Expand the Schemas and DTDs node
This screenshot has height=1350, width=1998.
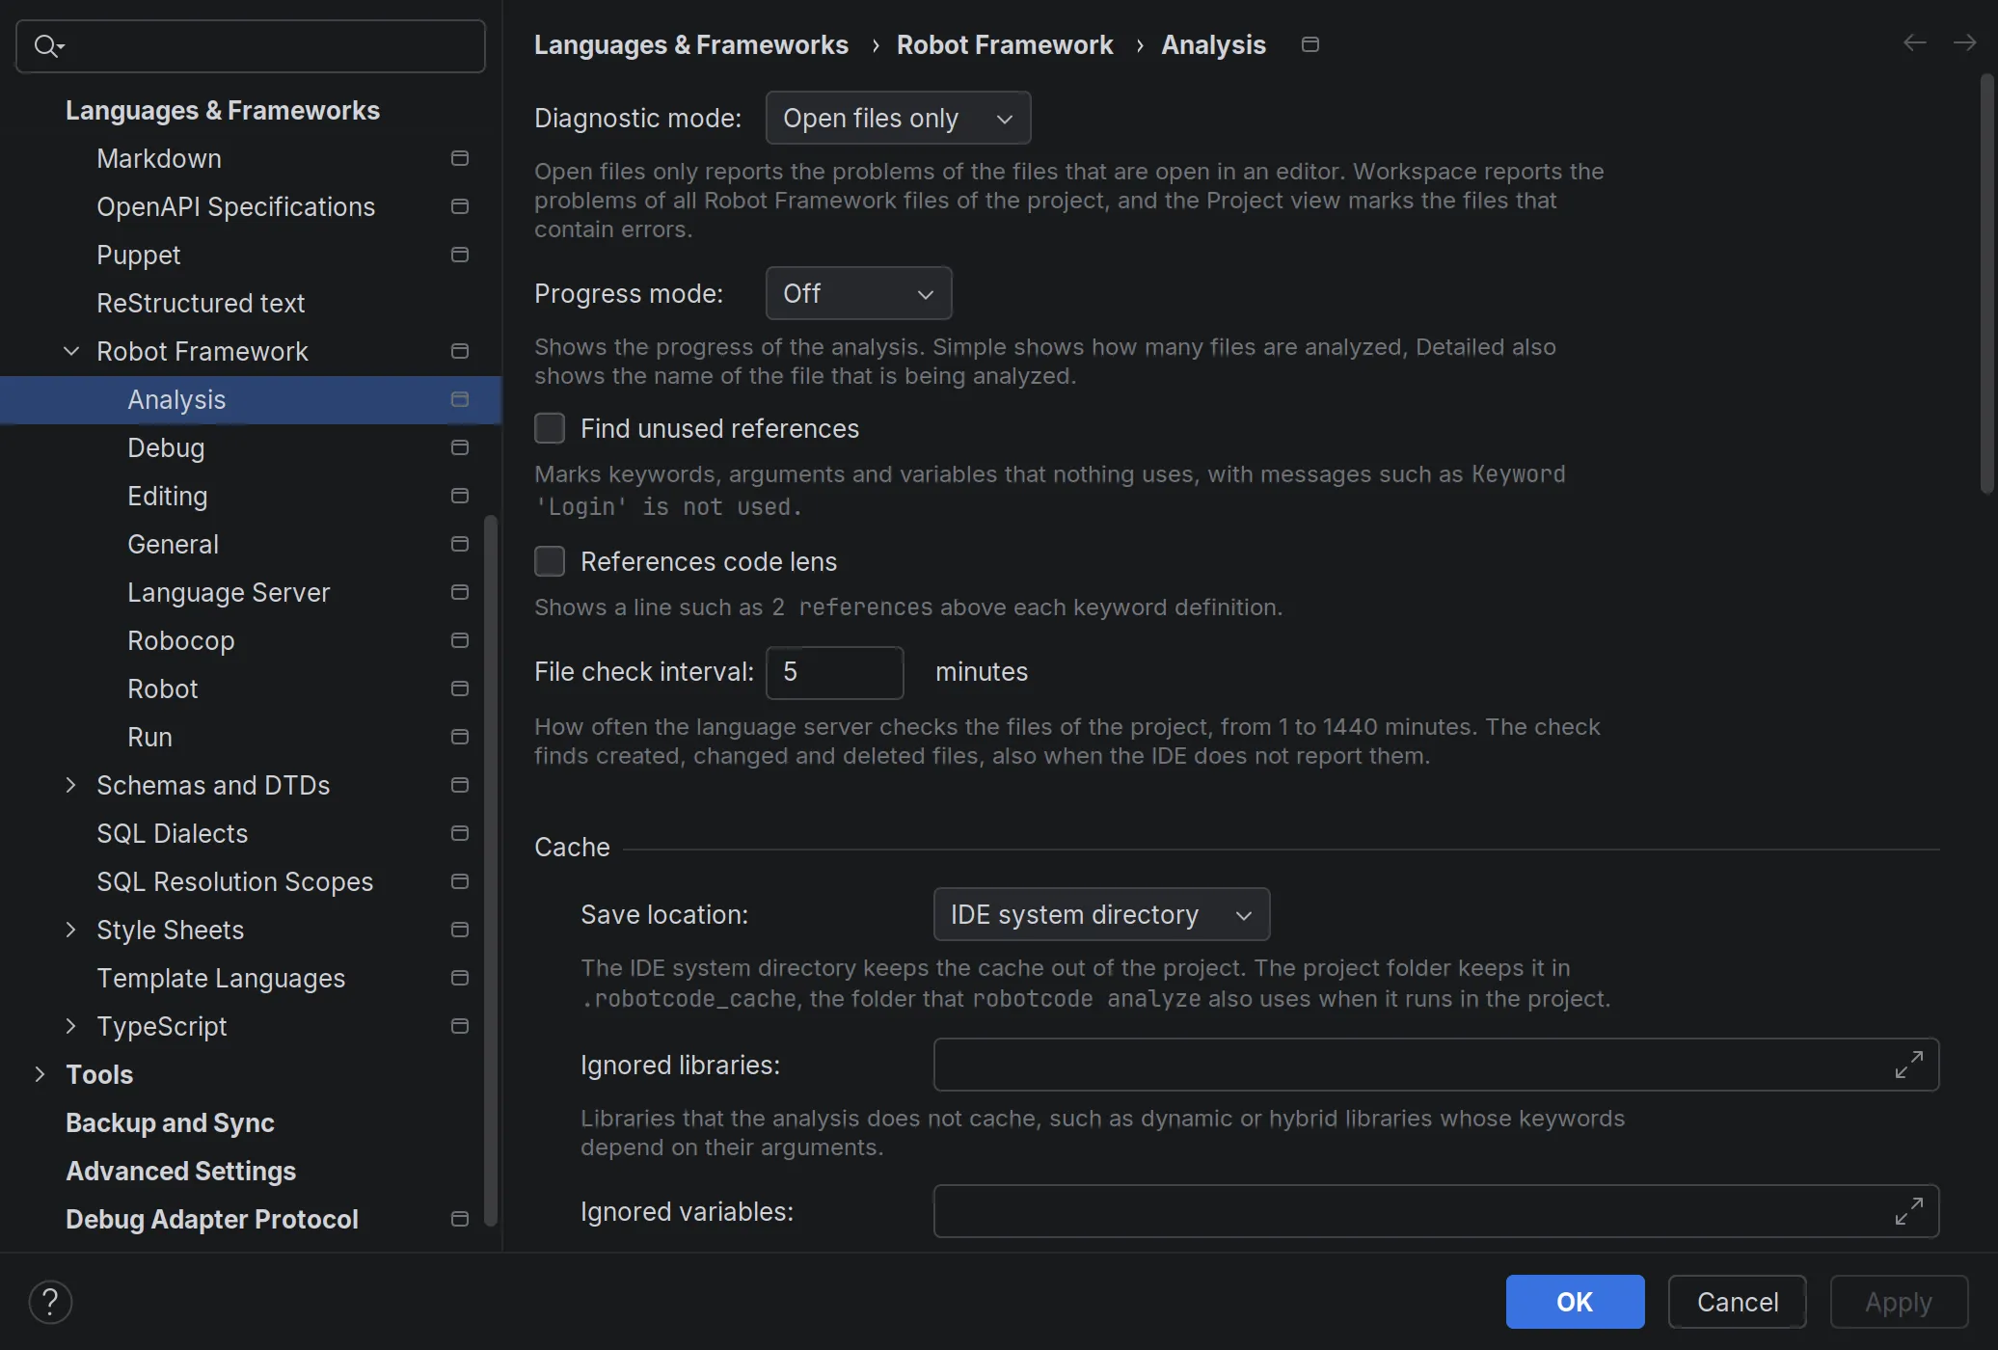[71, 785]
